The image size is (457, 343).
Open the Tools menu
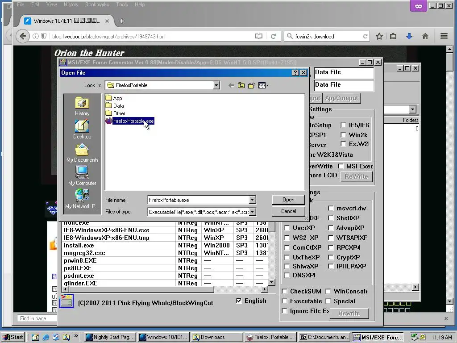(122, 4)
